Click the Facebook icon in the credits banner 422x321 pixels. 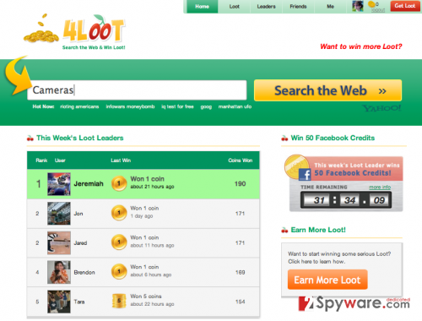point(305,175)
